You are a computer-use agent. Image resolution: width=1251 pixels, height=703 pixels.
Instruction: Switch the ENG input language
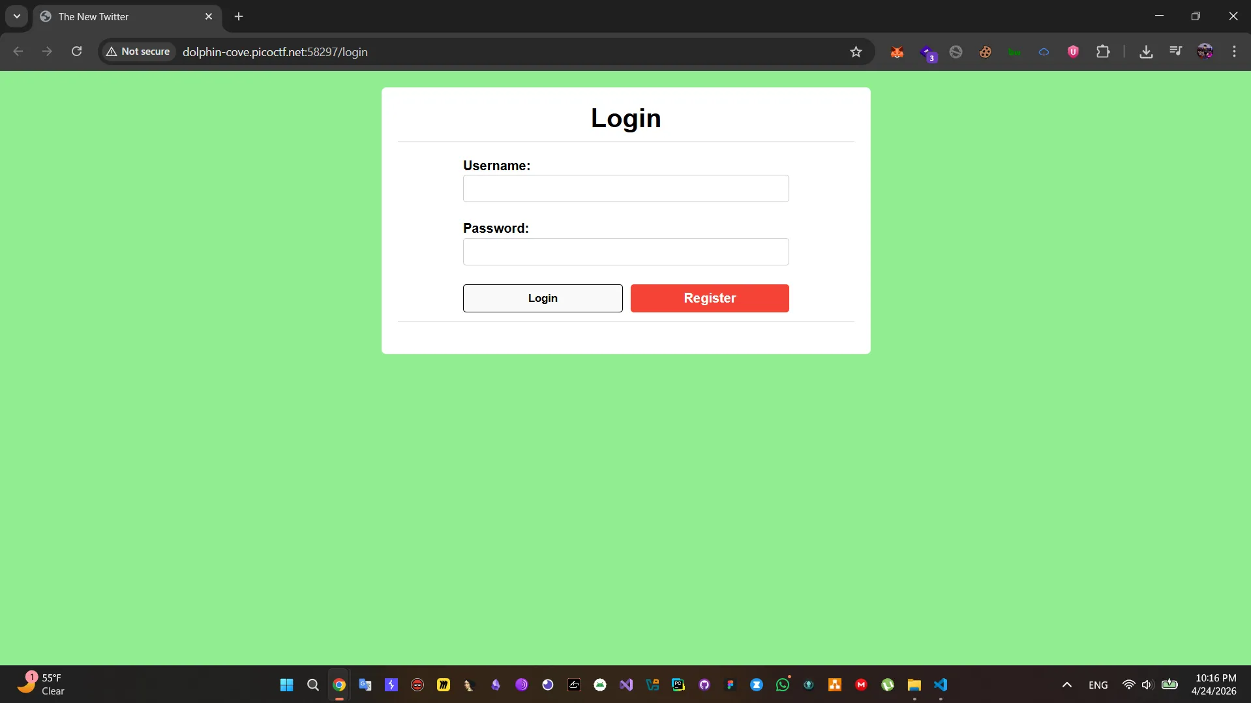[1098, 685]
